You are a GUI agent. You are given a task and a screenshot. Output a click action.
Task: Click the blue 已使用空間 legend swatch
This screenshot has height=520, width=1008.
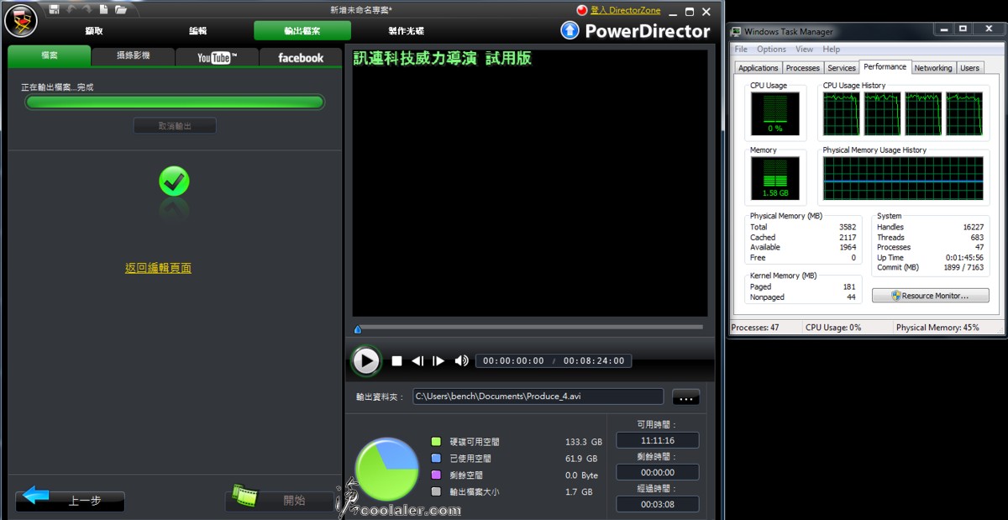point(436,459)
